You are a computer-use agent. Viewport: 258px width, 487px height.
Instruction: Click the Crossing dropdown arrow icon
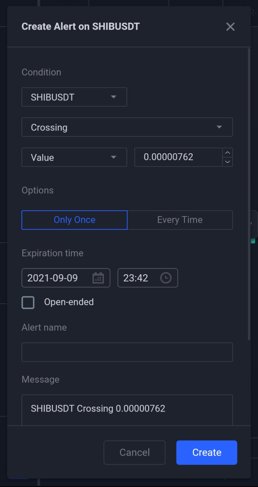[219, 127]
